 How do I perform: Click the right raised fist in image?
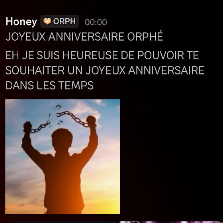(91, 121)
